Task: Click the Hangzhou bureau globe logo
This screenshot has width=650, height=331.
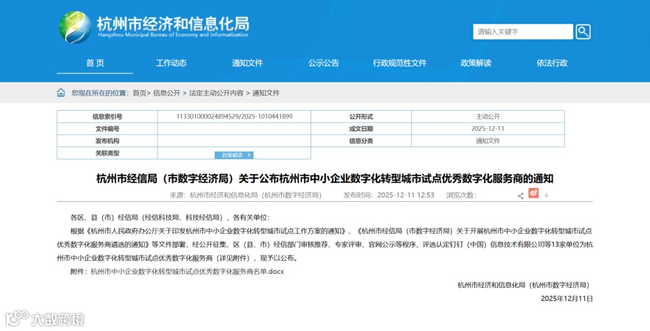Action: tap(75, 27)
